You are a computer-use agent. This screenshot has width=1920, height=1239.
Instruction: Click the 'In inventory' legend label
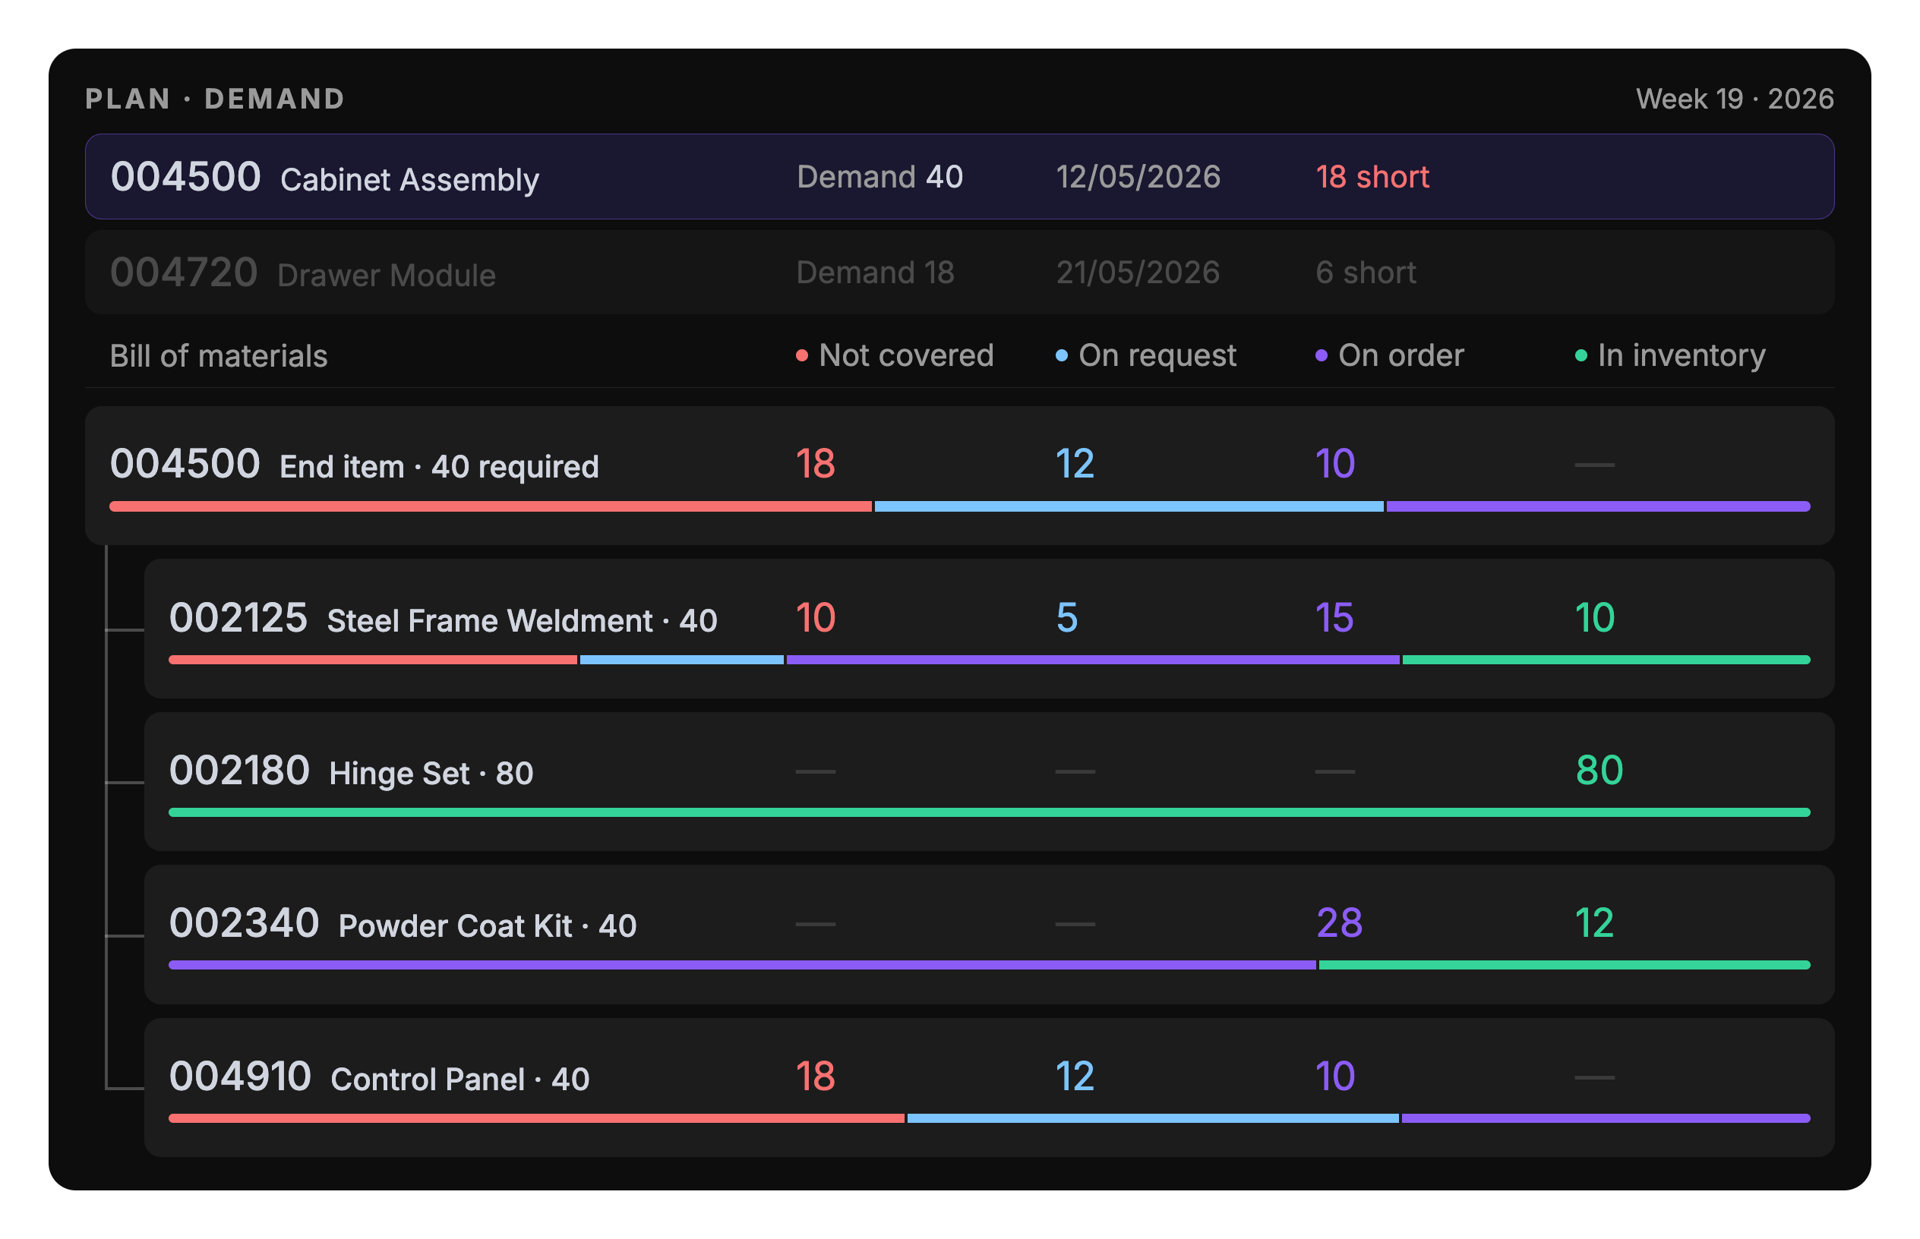pyautogui.click(x=1681, y=355)
